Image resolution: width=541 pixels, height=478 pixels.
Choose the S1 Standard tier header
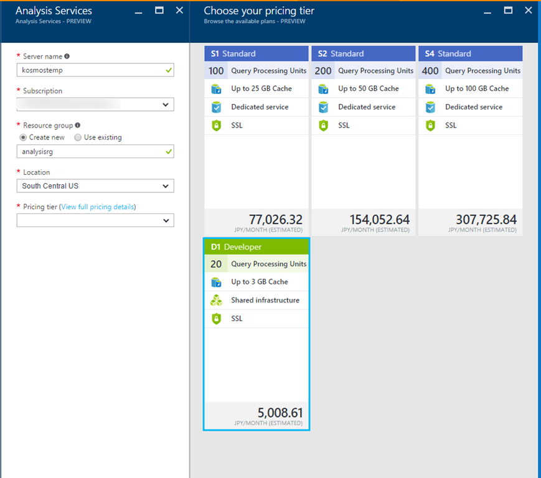point(256,54)
